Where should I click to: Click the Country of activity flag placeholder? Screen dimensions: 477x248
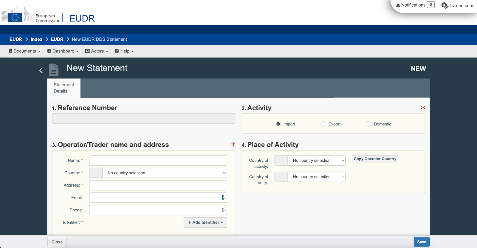click(x=281, y=161)
